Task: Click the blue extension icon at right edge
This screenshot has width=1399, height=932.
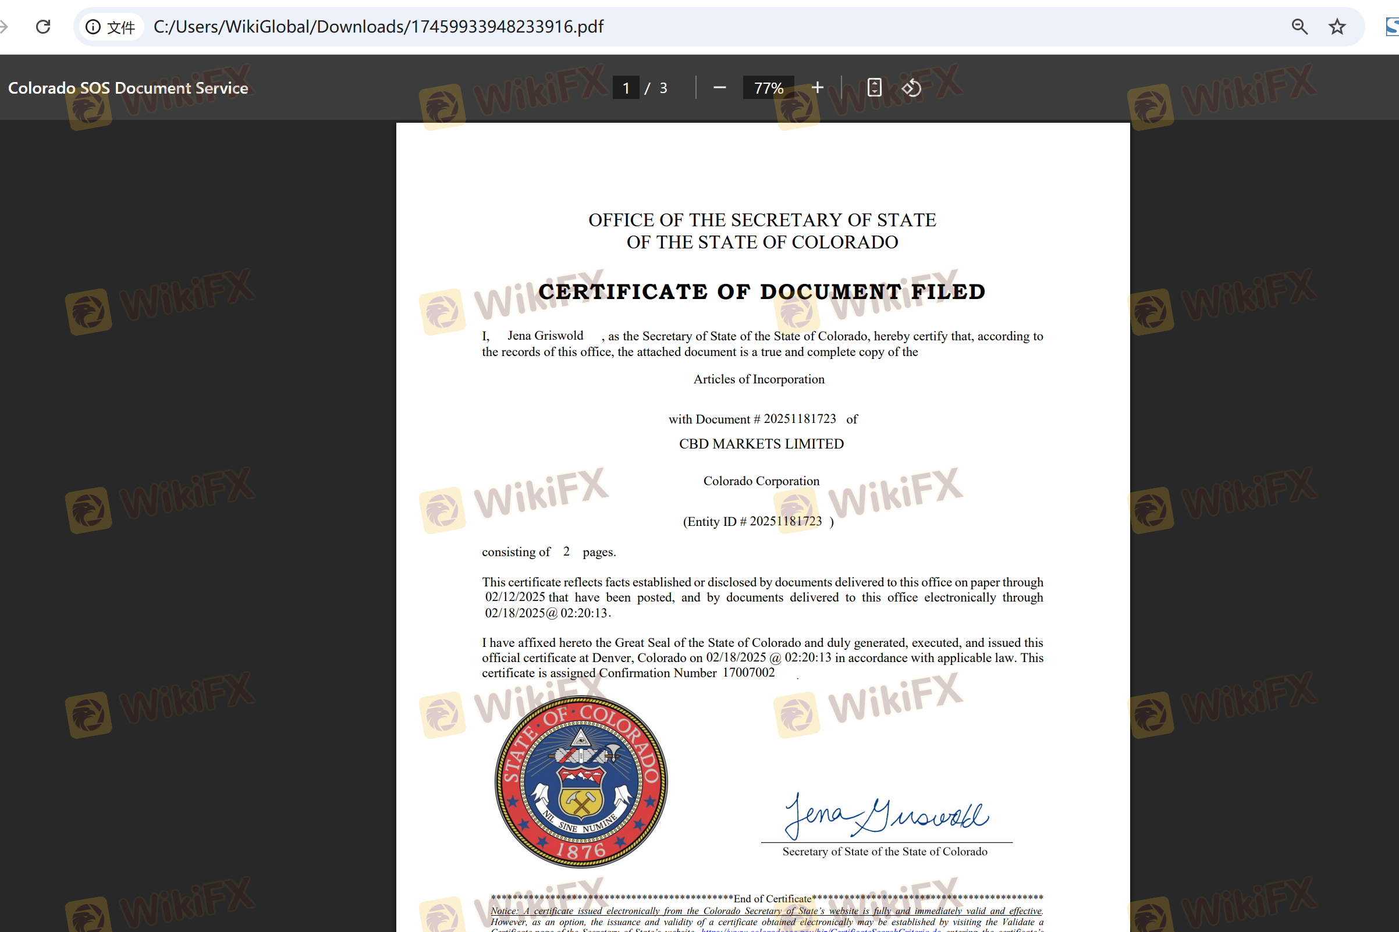Action: pos(1391,27)
